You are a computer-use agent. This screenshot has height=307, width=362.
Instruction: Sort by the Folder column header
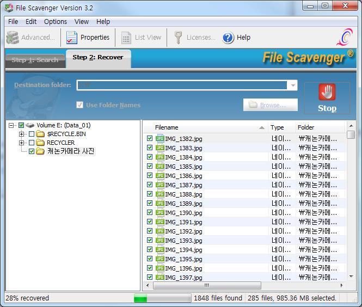320,127
